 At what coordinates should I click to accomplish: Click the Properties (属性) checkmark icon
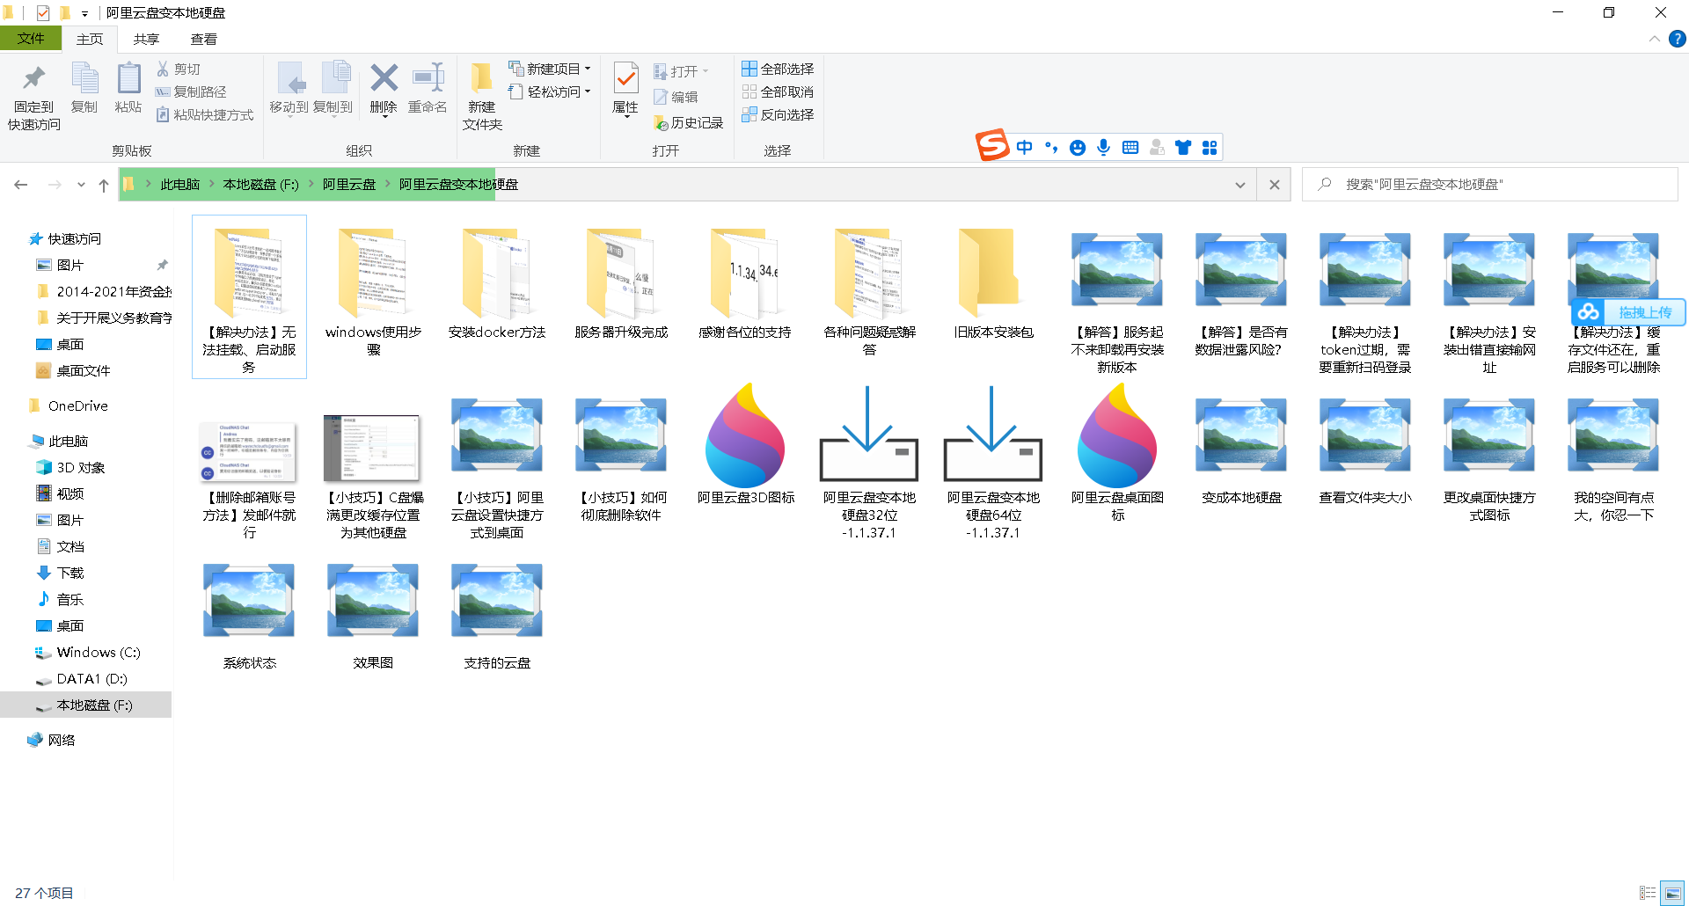(625, 78)
